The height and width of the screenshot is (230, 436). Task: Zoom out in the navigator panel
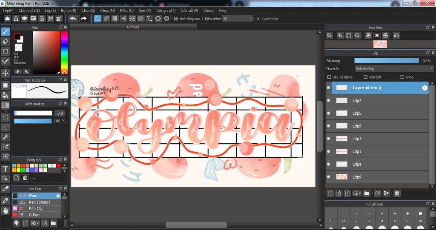[x=357, y=36]
